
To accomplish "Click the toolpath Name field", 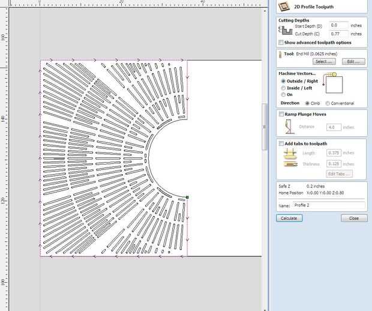I will click(x=329, y=205).
